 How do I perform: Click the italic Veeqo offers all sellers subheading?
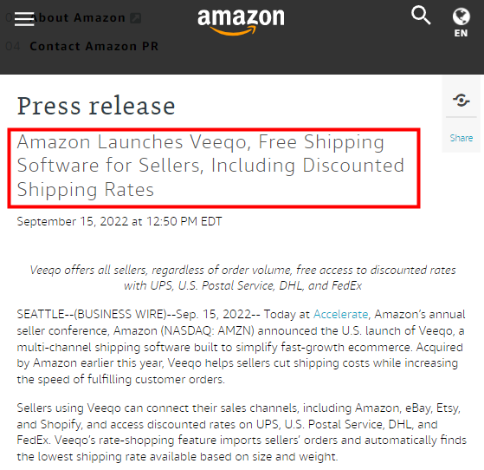(242, 277)
